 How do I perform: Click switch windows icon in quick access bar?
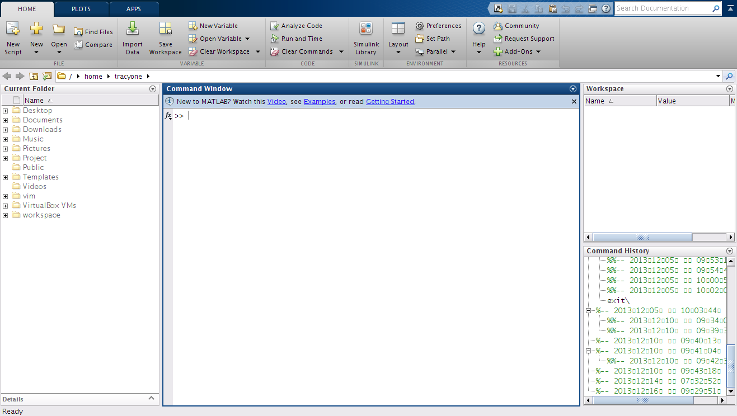click(x=593, y=8)
